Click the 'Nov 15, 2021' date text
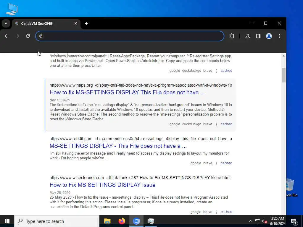Viewport: 303px width, 227px height. (x=59, y=100)
